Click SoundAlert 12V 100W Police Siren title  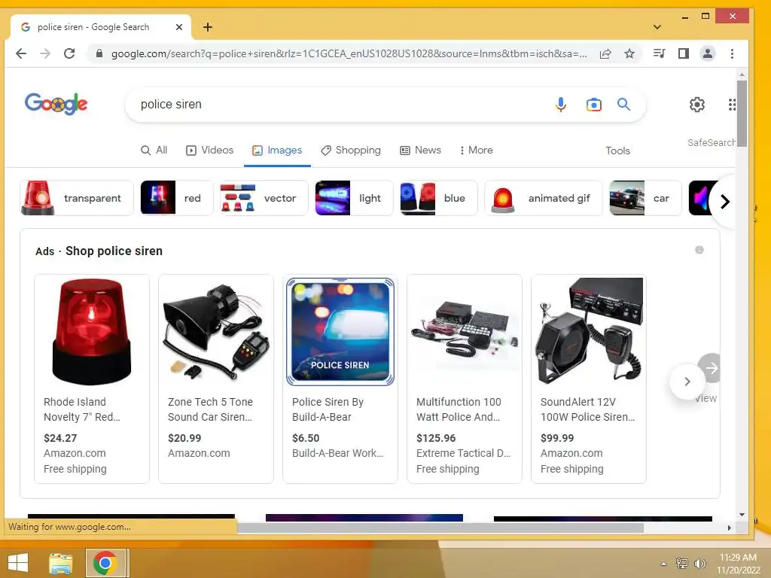click(x=587, y=409)
